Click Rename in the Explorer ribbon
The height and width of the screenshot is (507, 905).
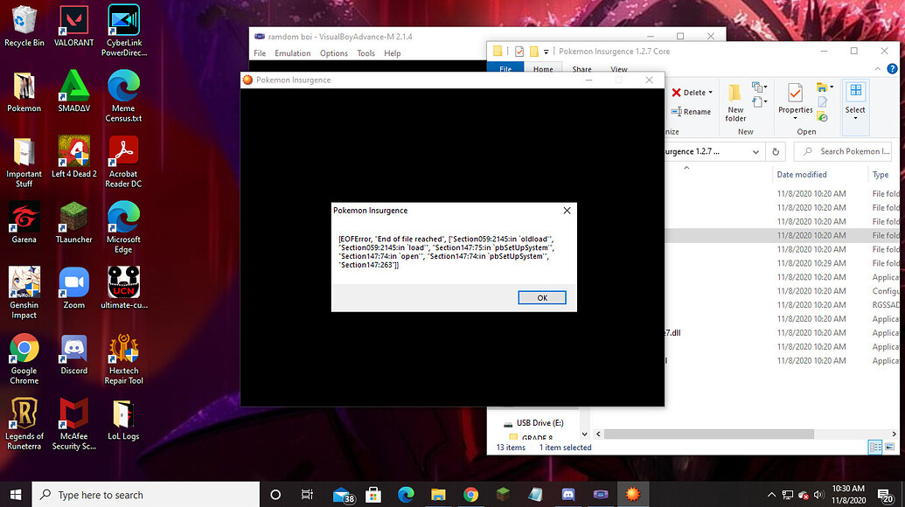pyautogui.click(x=691, y=112)
